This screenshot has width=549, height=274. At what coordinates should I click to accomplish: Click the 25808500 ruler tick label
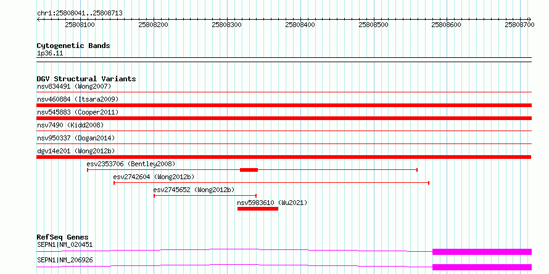point(374,25)
